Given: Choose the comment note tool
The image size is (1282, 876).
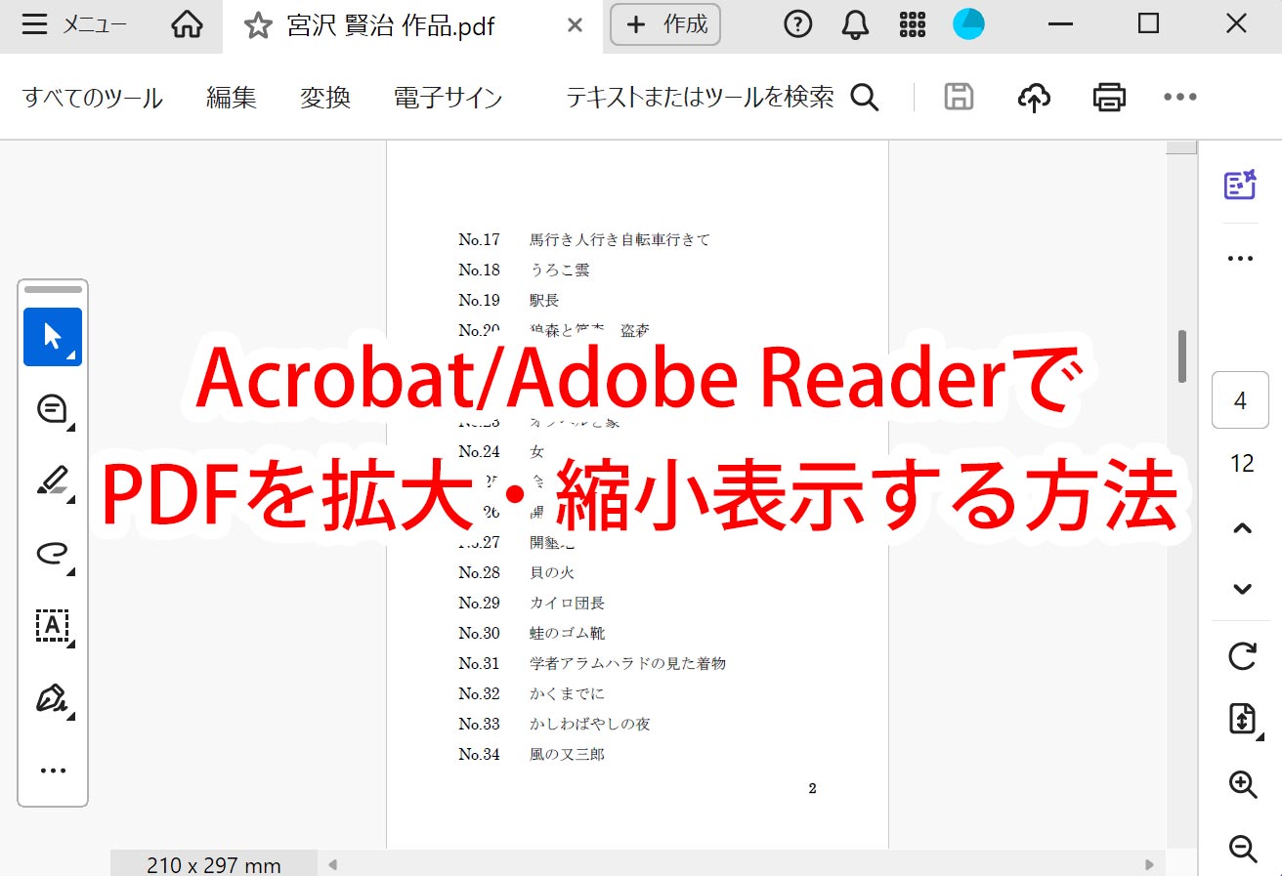Looking at the screenshot, I should click(x=53, y=409).
